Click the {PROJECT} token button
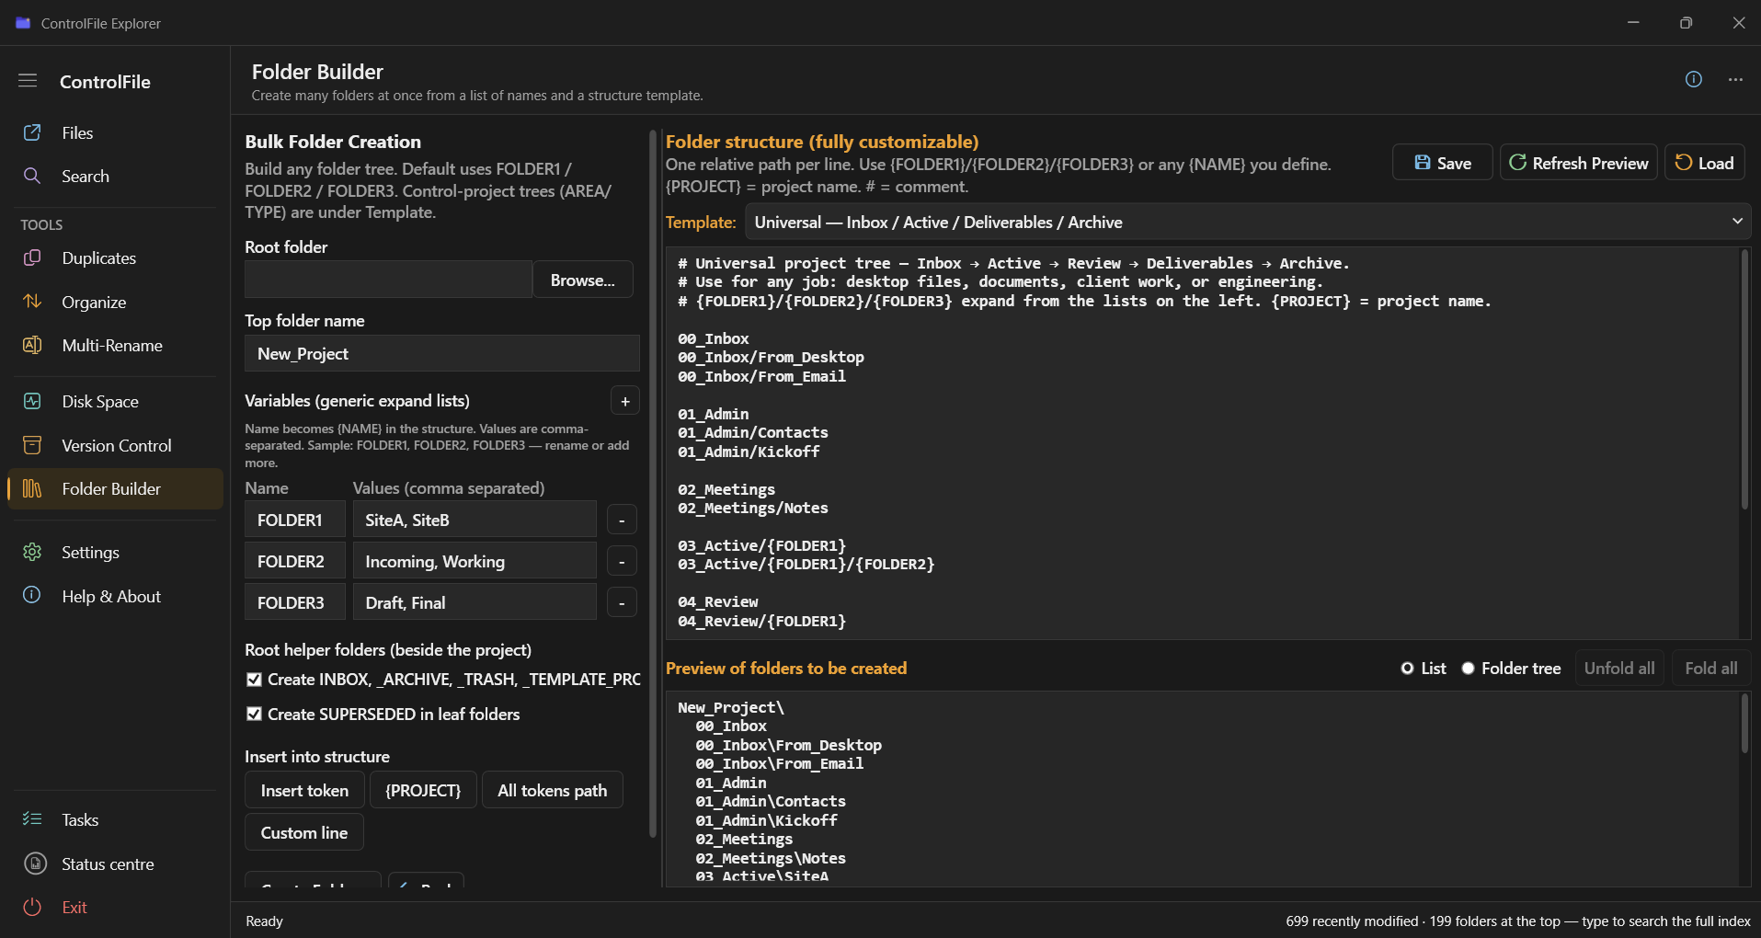Screen dimensions: 1761x938 coord(423,790)
